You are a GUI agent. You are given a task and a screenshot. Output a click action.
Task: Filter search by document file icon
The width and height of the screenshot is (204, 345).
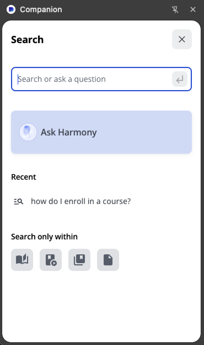click(x=108, y=260)
